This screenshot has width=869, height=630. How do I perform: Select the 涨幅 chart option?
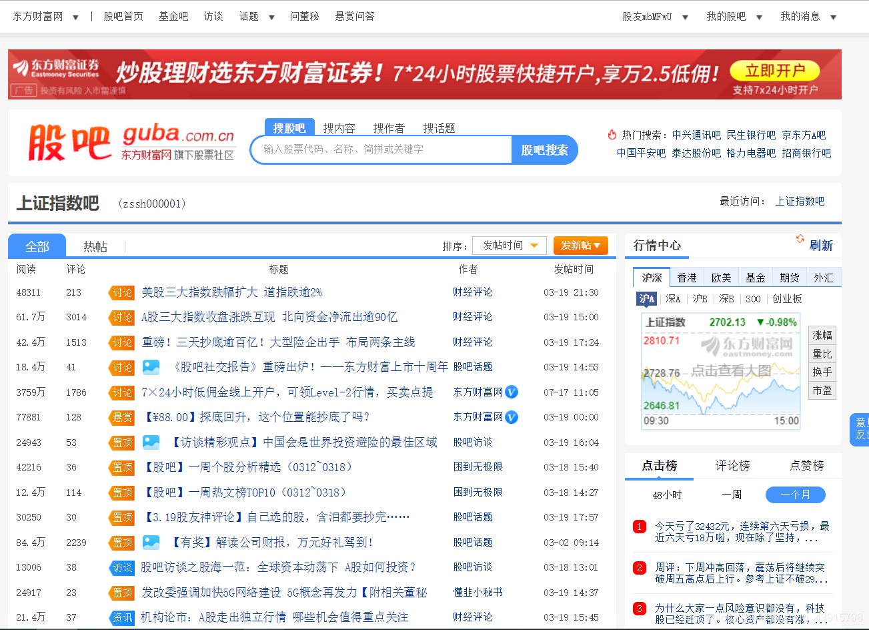[x=822, y=335]
